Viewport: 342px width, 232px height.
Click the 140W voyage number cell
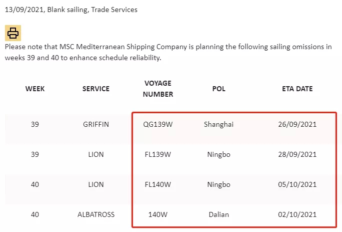click(x=158, y=214)
